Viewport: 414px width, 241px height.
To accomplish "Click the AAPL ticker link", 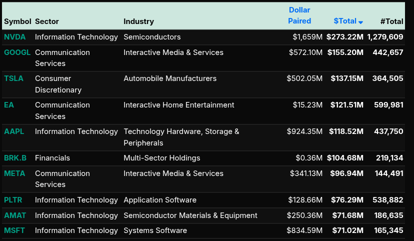I will 14,131.
